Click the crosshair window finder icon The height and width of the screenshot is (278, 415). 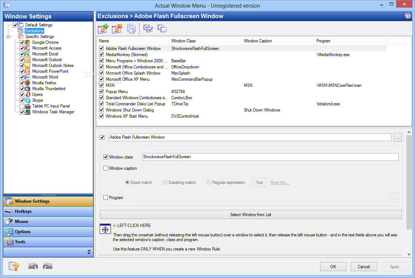pyautogui.click(x=105, y=229)
